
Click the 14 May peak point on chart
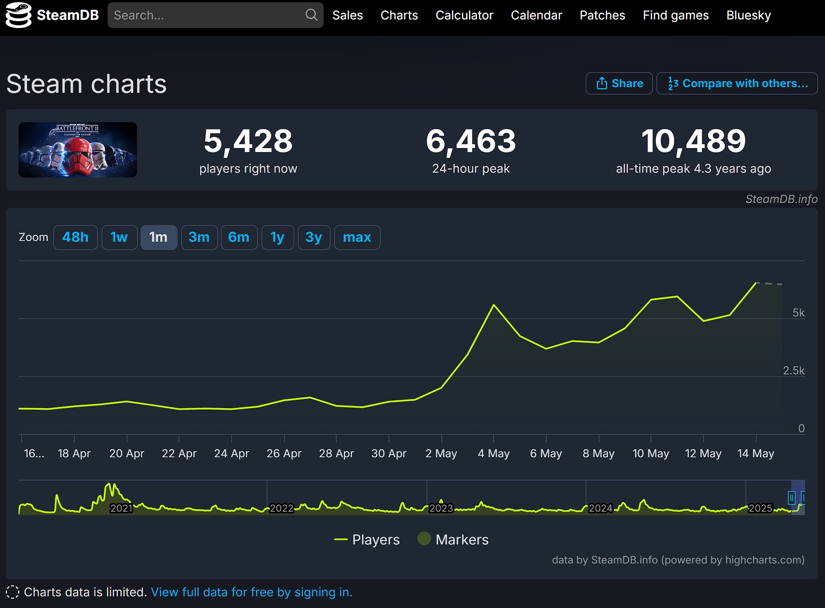(x=756, y=283)
